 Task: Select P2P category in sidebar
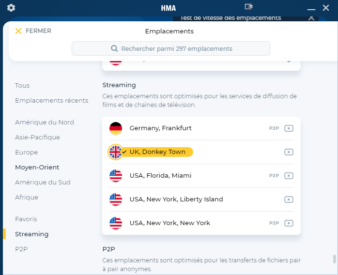21,249
